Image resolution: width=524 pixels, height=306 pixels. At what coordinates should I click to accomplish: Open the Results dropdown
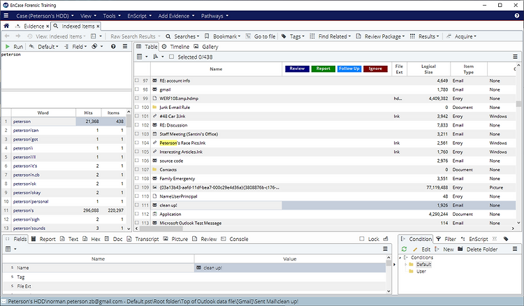point(424,36)
